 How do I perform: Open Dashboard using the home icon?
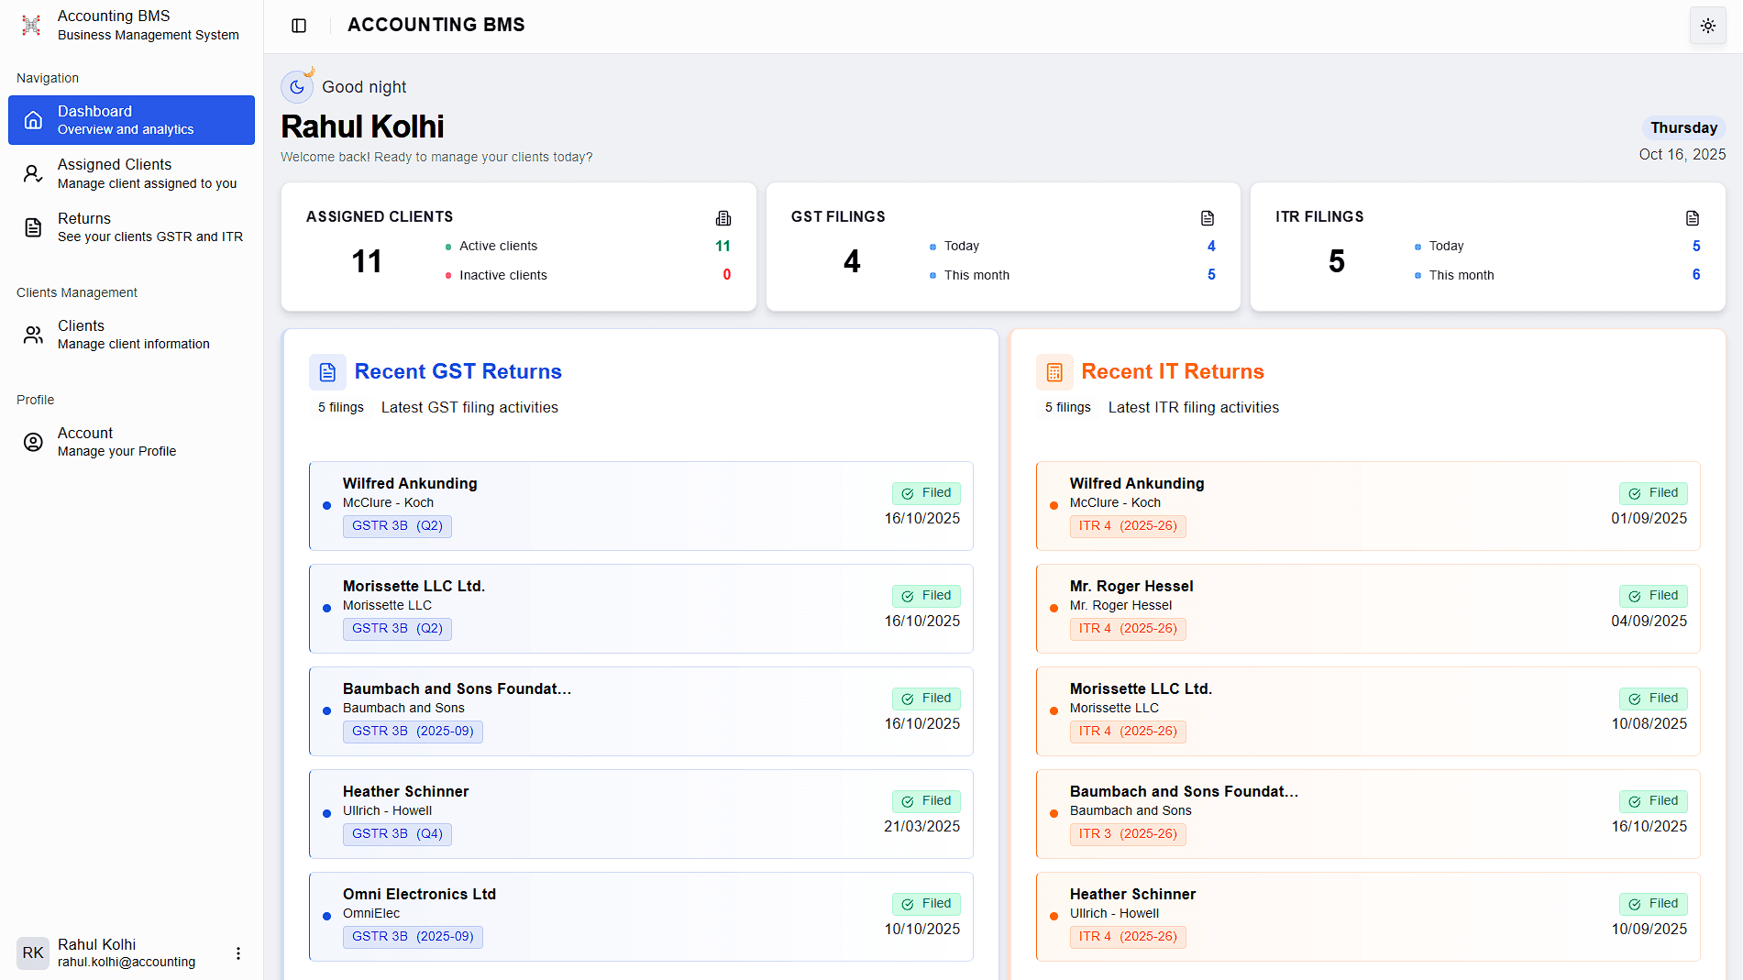33,120
